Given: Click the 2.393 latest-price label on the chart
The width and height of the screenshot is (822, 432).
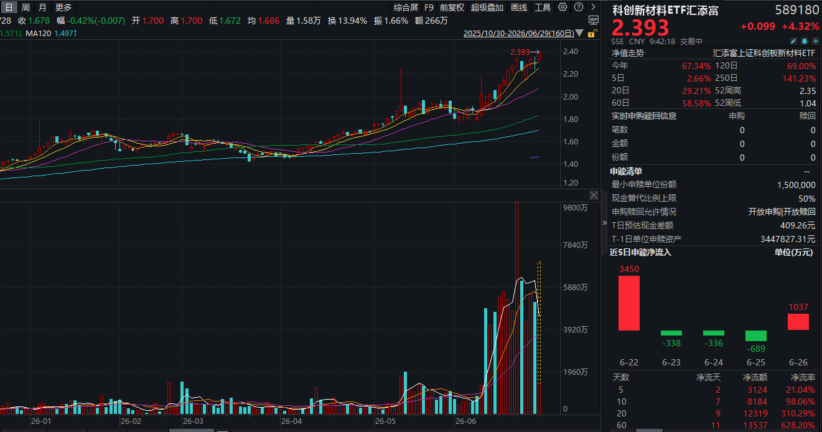Looking at the screenshot, I should point(520,52).
